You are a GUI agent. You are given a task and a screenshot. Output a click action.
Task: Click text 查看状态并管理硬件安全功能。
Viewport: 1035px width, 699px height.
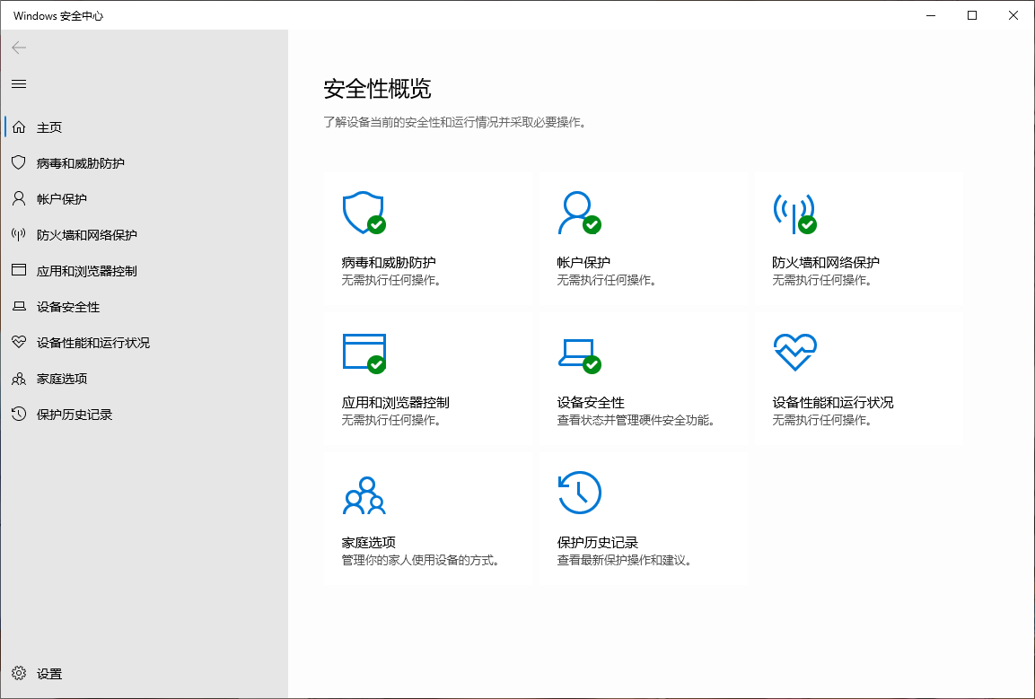[x=638, y=420]
